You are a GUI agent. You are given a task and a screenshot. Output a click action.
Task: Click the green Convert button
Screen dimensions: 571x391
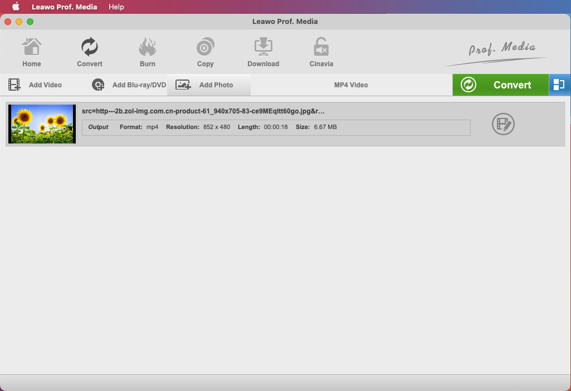point(500,85)
